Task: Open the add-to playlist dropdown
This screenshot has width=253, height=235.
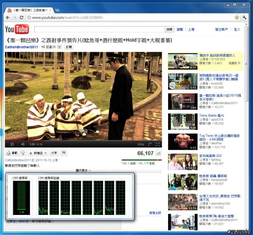Action: click(38, 153)
